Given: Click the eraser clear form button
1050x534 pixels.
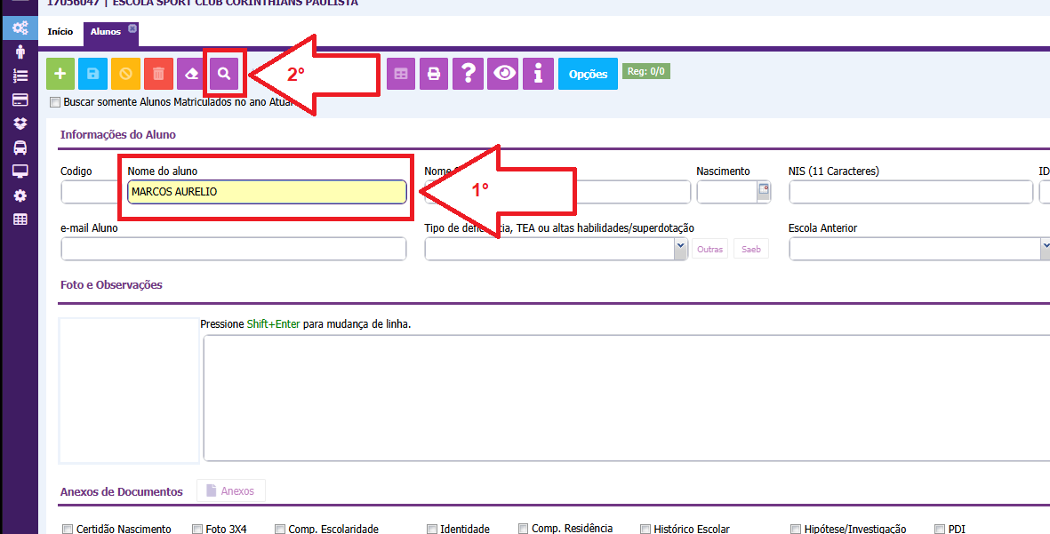Looking at the screenshot, I should 191,74.
